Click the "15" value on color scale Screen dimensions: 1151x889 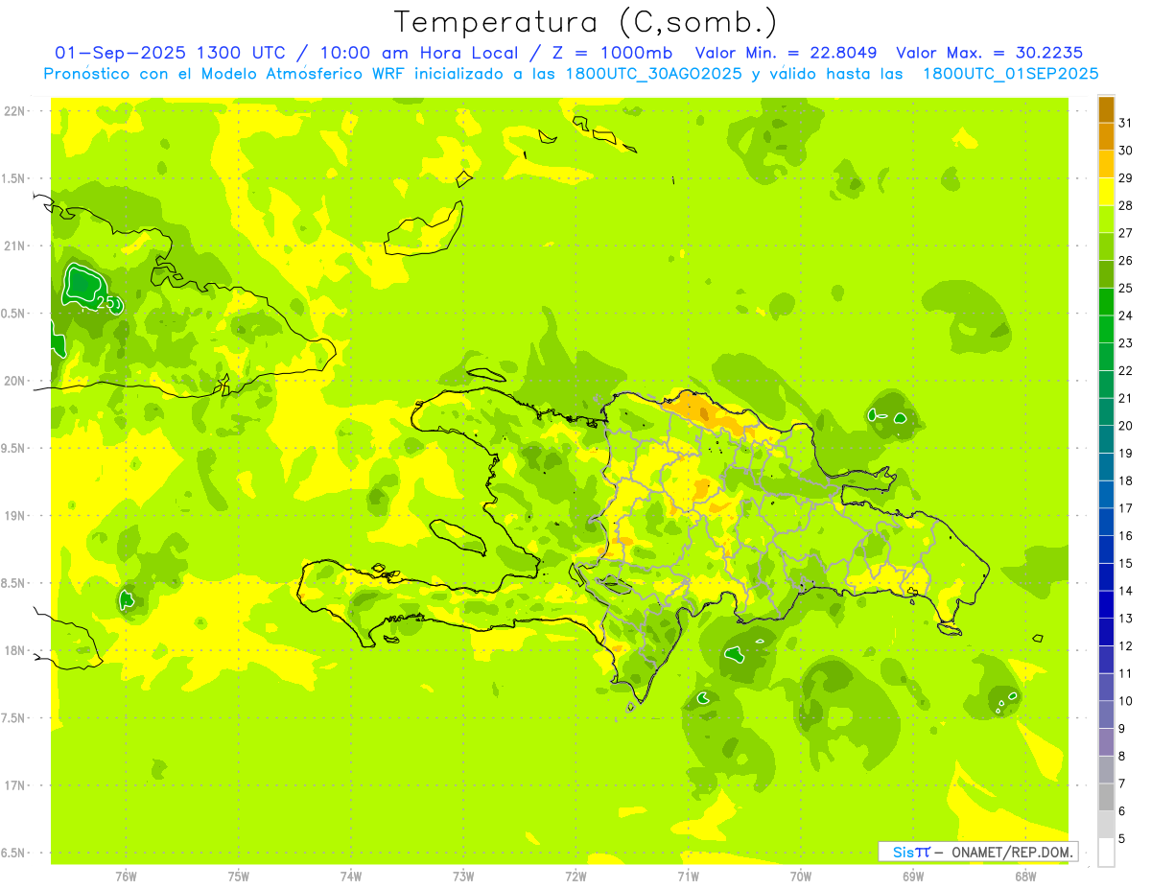click(1126, 563)
